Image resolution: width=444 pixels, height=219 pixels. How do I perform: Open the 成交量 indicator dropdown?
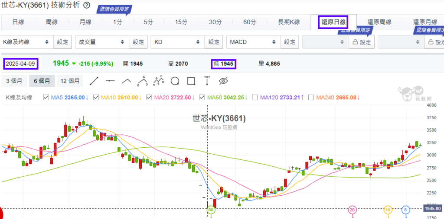(x=102, y=42)
